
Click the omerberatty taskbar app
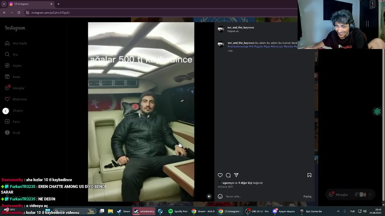[x=144, y=211]
